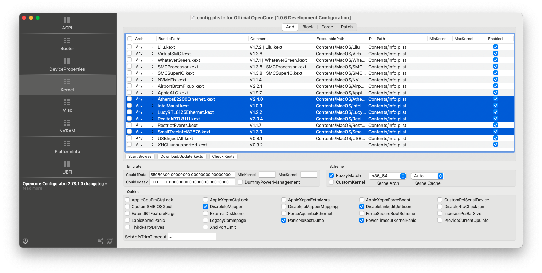Select the AirportBrcmFixup.kext bundle path cell
This screenshot has width=542, height=273.
pos(181,86)
